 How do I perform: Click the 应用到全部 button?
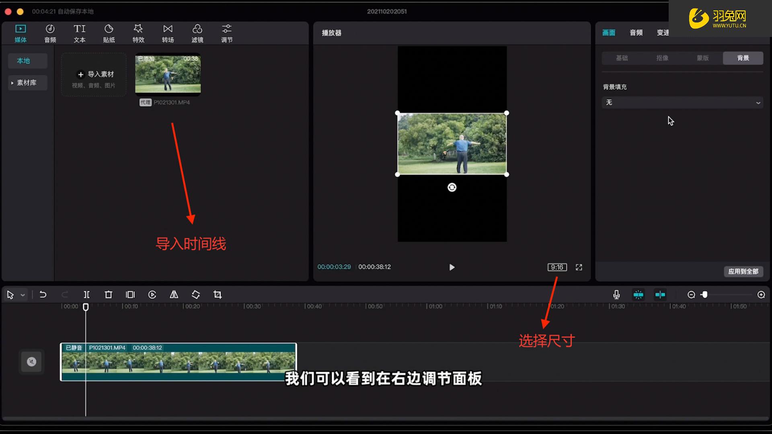(743, 272)
